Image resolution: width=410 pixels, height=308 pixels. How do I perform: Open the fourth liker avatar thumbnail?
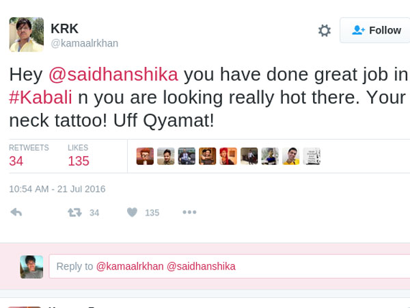click(x=208, y=156)
